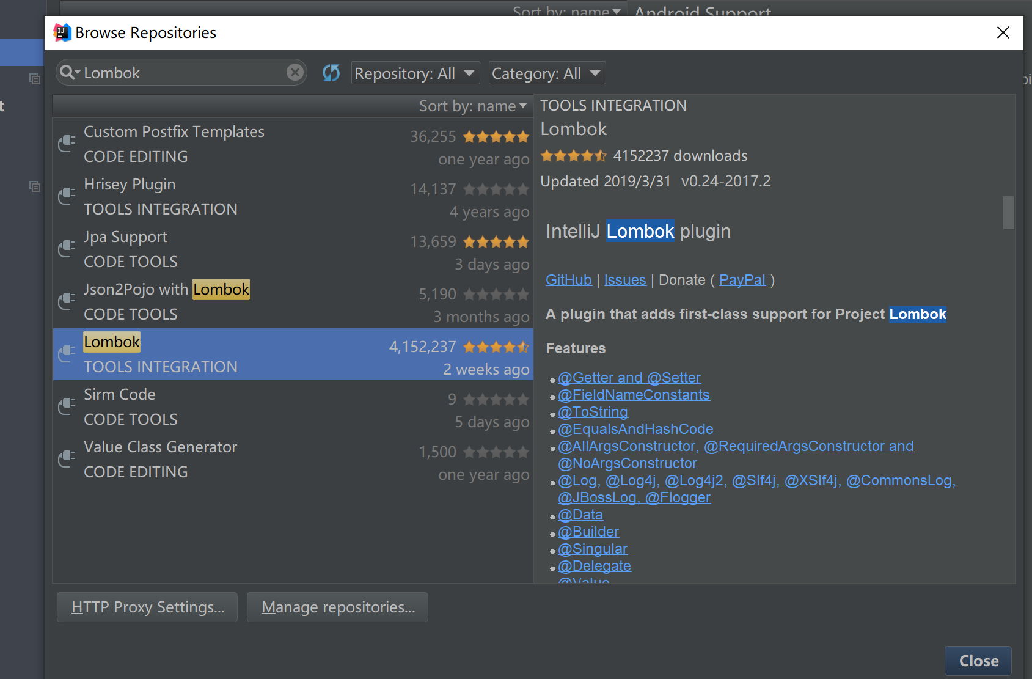1032x679 pixels.
Task: Click the Jpa Support plug icon
Action: (67, 249)
